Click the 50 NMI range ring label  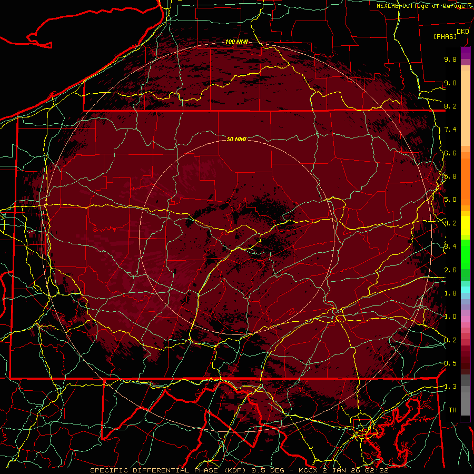coord(236,139)
